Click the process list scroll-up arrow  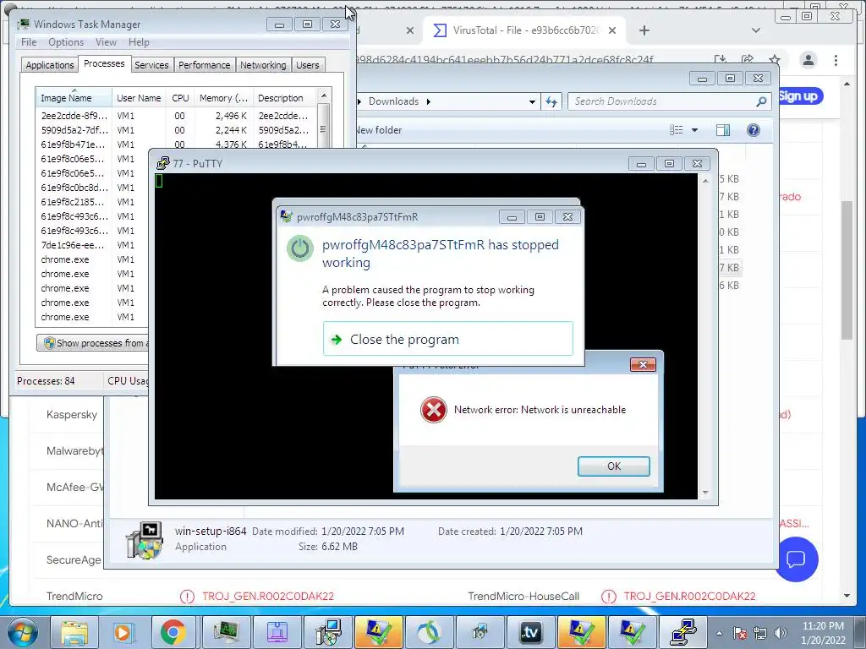(324, 95)
